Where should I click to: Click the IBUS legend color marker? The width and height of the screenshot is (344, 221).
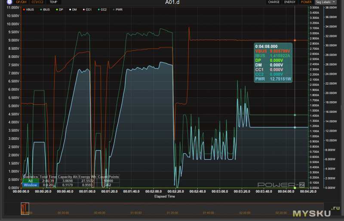[41, 9]
